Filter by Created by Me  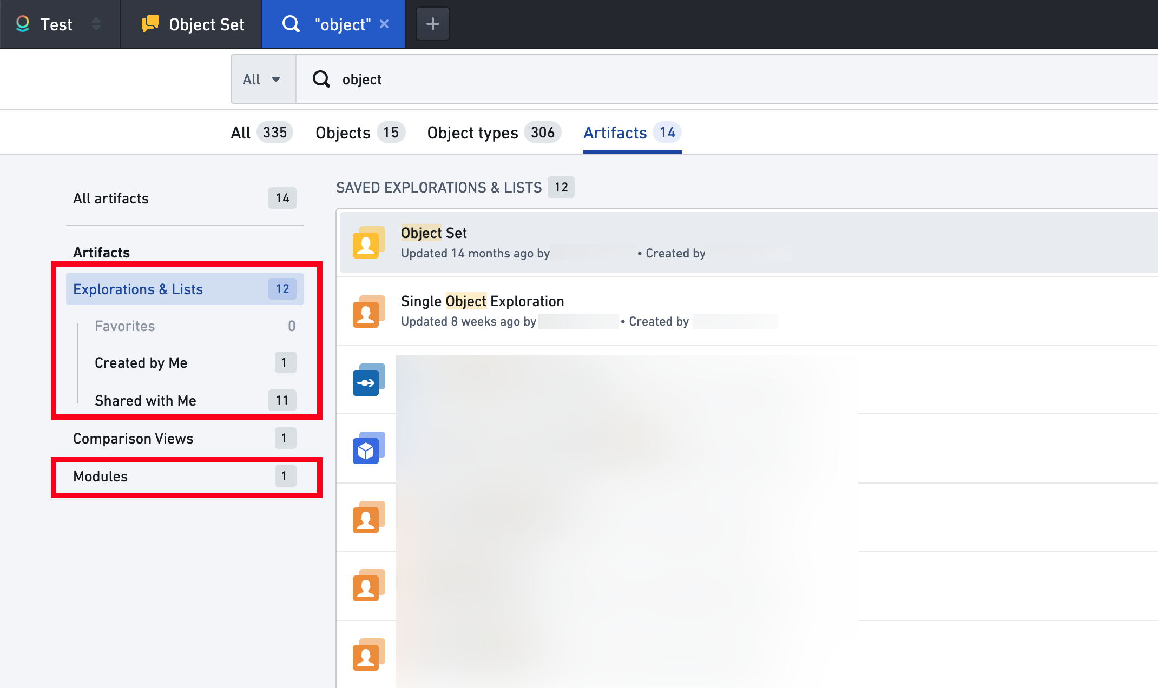coord(195,363)
